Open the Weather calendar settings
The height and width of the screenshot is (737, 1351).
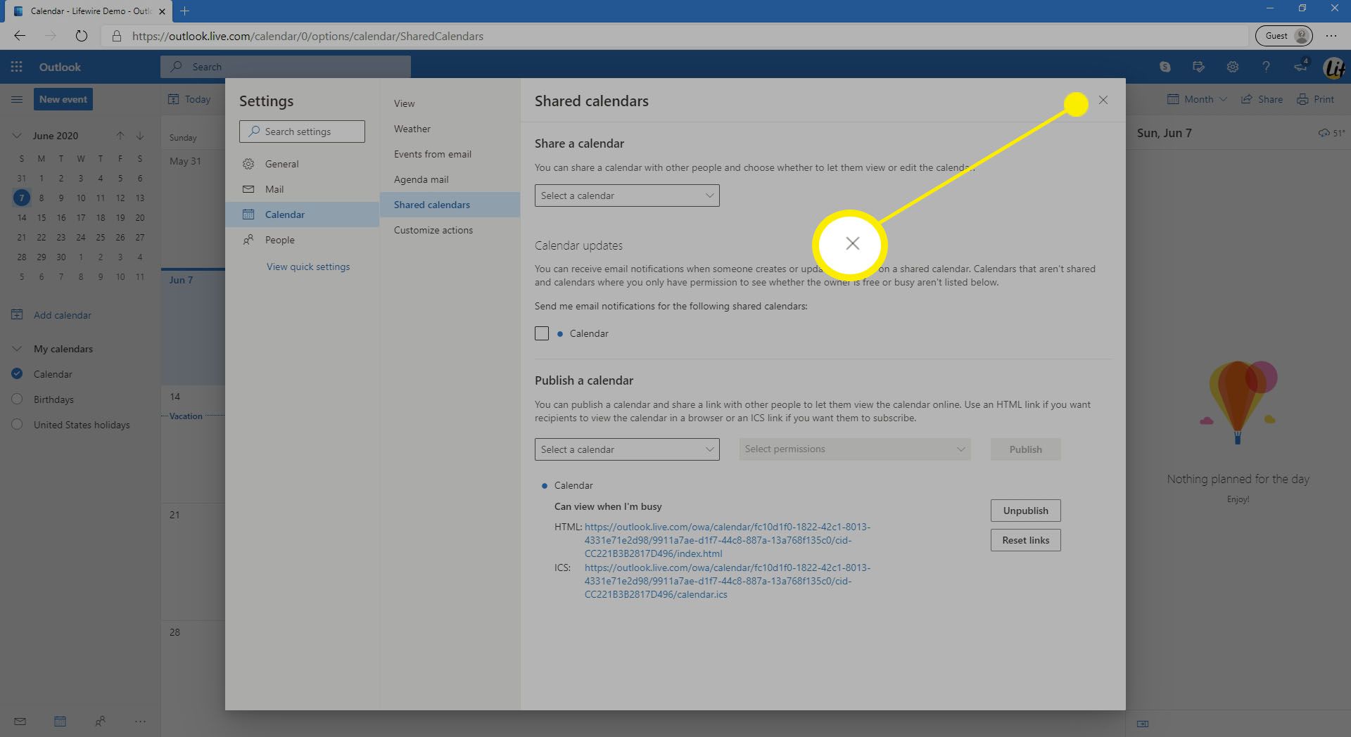450,129
